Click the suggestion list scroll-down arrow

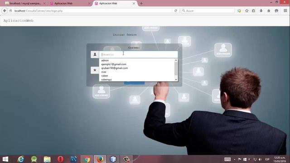[x=176, y=80]
